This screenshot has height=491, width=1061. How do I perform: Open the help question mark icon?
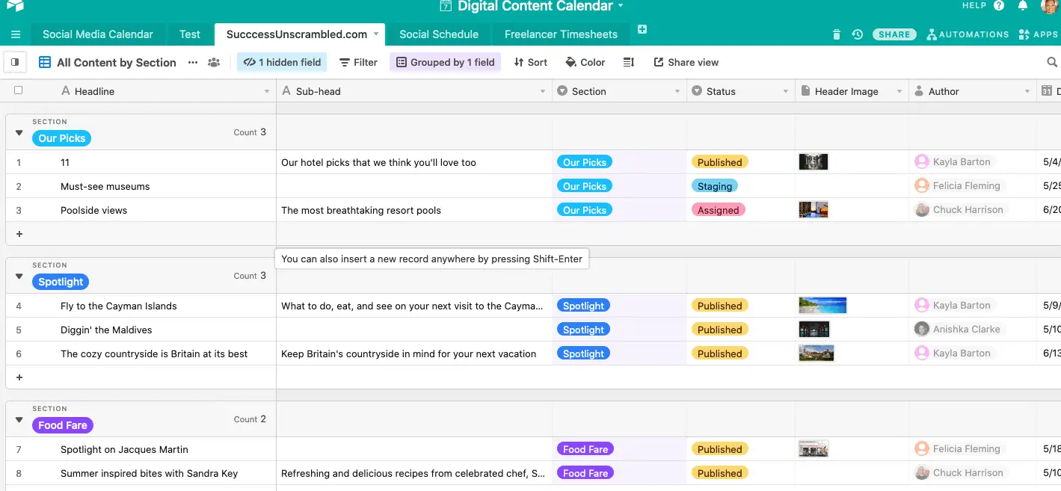tap(999, 6)
